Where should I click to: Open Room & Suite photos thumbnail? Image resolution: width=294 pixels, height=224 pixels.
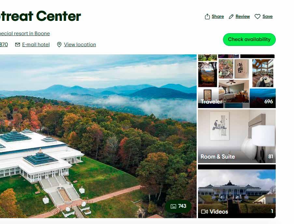pos(237,136)
